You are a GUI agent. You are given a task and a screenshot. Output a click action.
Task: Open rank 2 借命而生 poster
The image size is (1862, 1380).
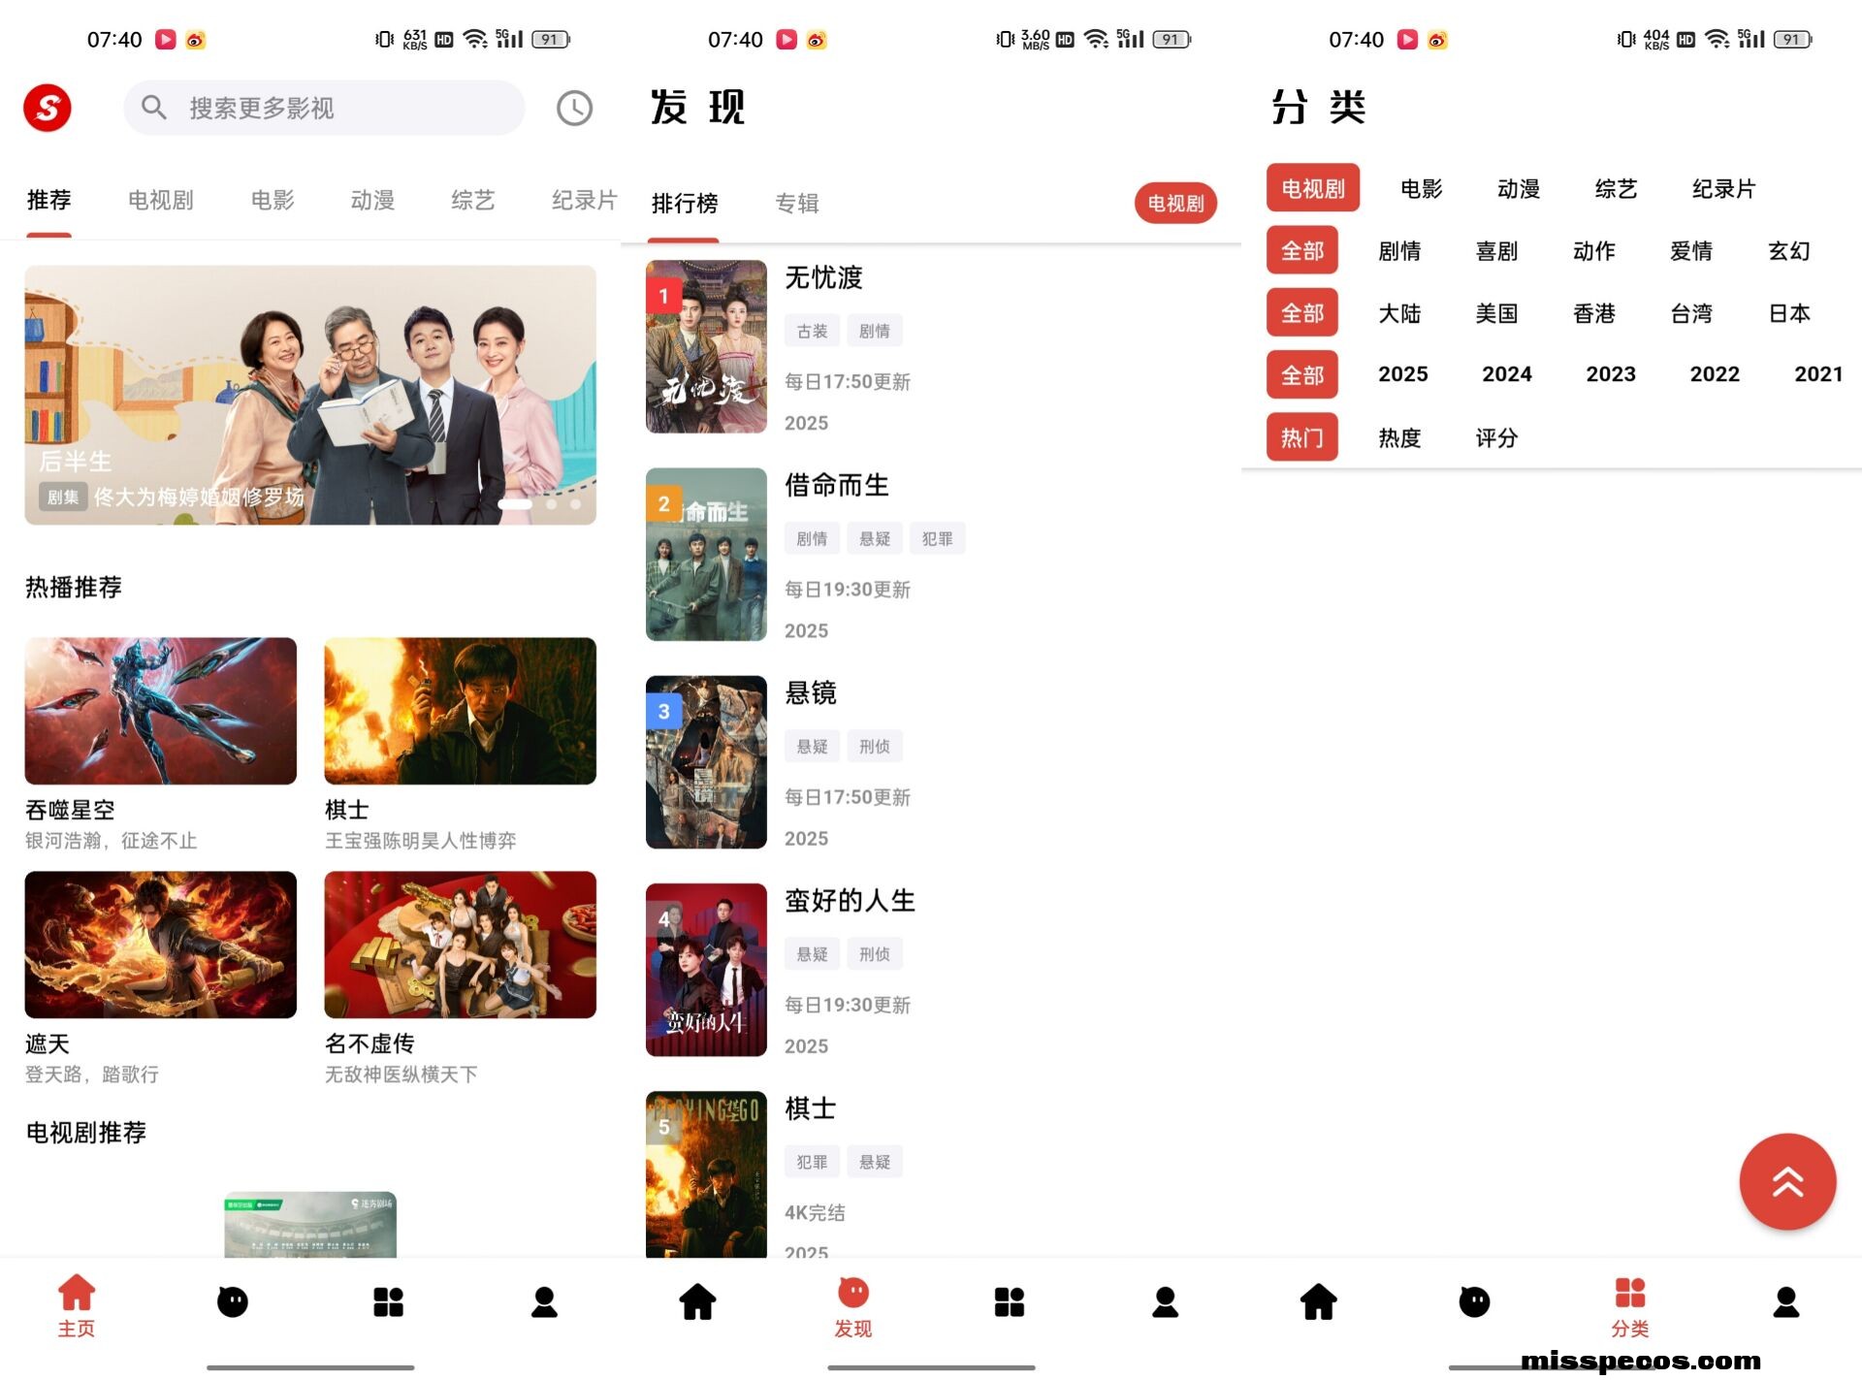pos(706,554)
